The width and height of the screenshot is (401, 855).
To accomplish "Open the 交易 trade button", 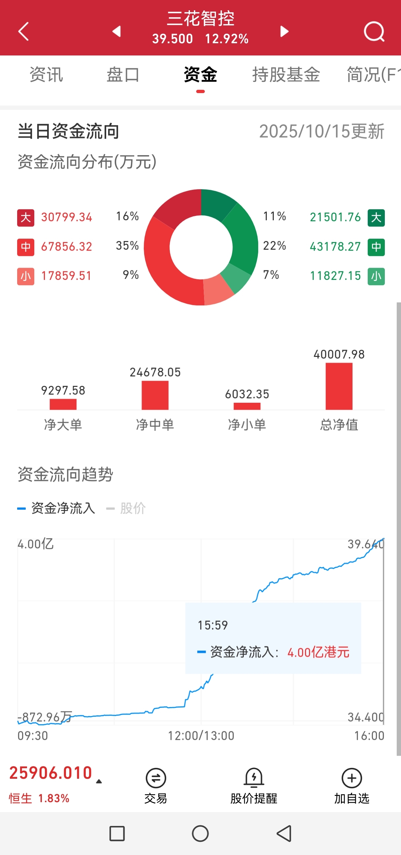I will click(156, 786).
